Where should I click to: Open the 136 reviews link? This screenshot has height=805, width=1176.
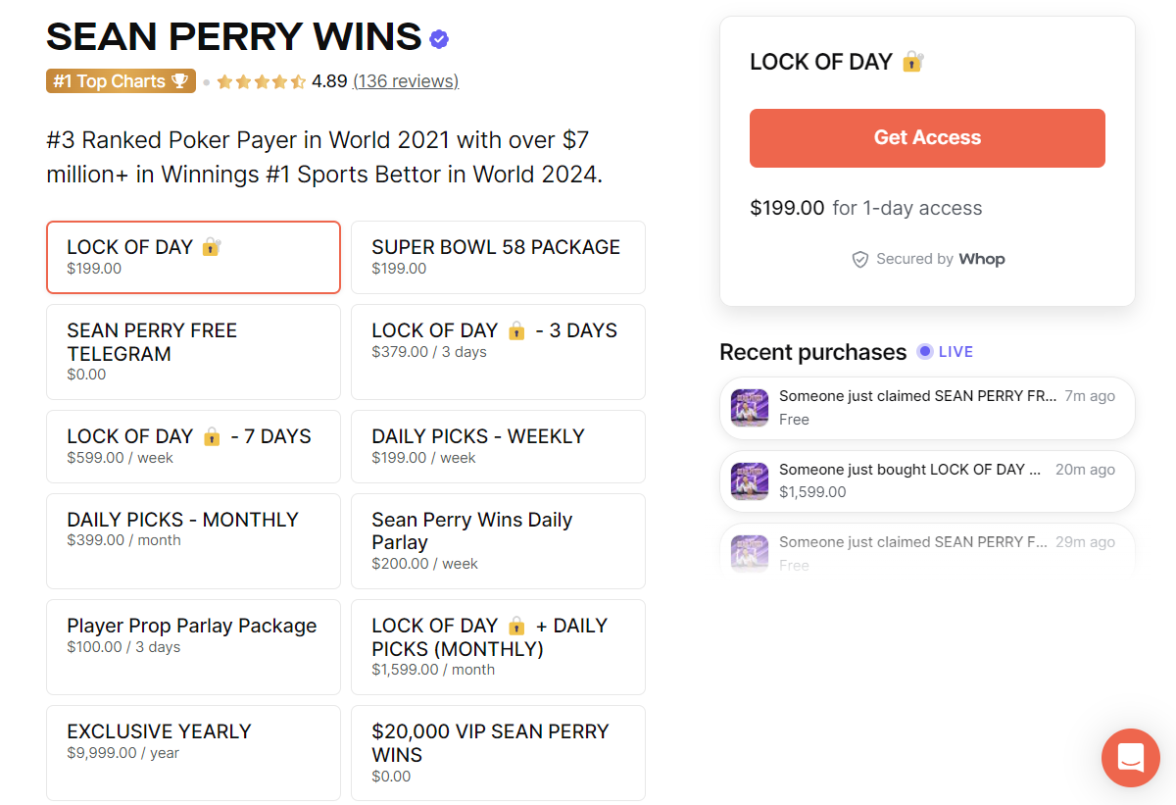tap(406, 80)
